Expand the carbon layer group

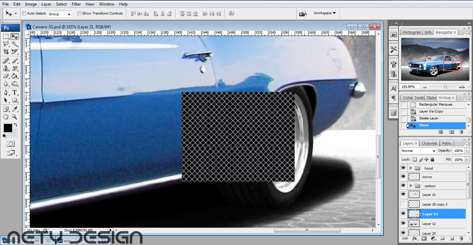tap(411, 186)
